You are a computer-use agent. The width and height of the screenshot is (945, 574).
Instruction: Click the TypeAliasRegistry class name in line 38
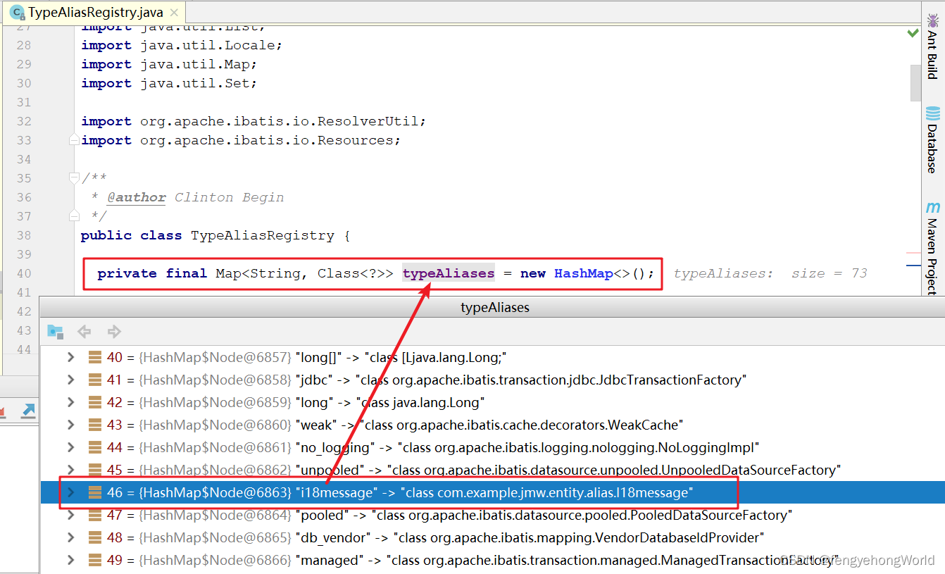pos(263,235)
